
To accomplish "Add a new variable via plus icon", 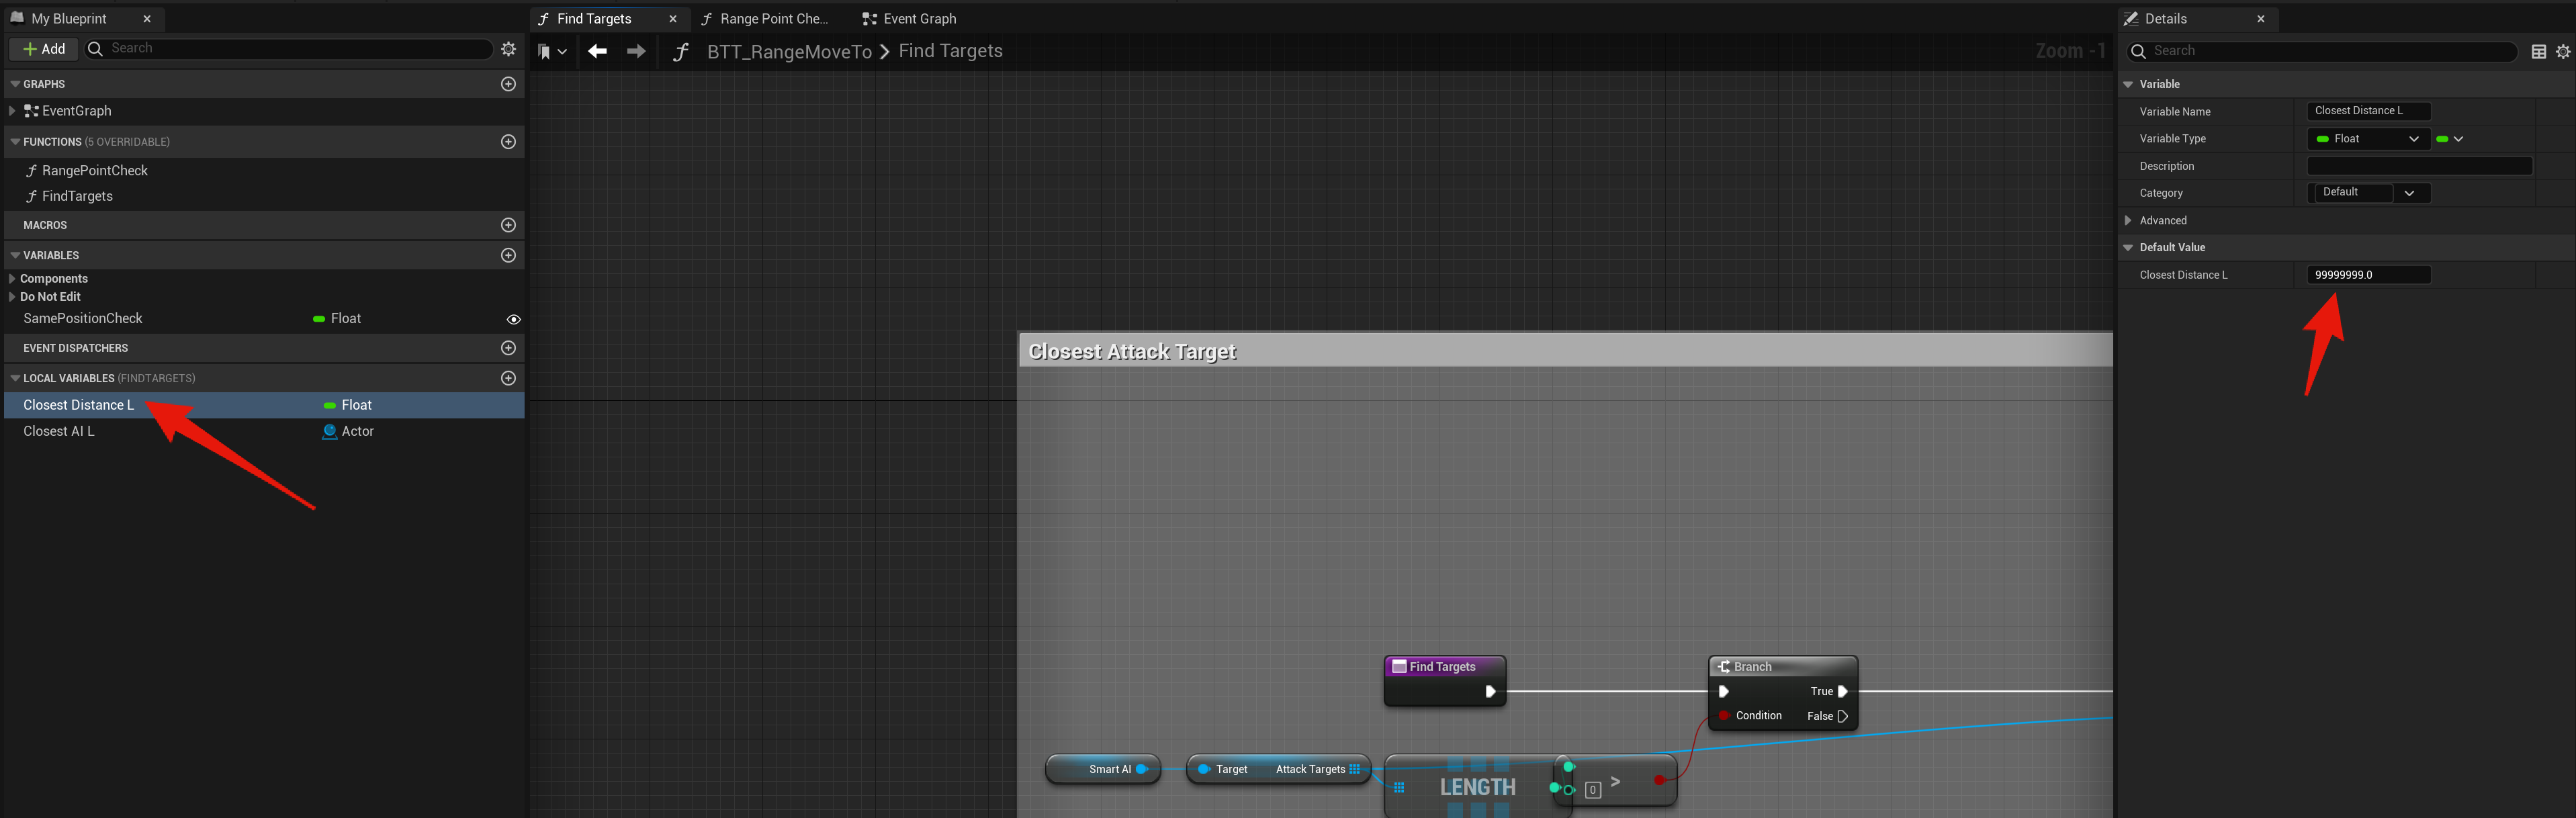I will [508, 255].
